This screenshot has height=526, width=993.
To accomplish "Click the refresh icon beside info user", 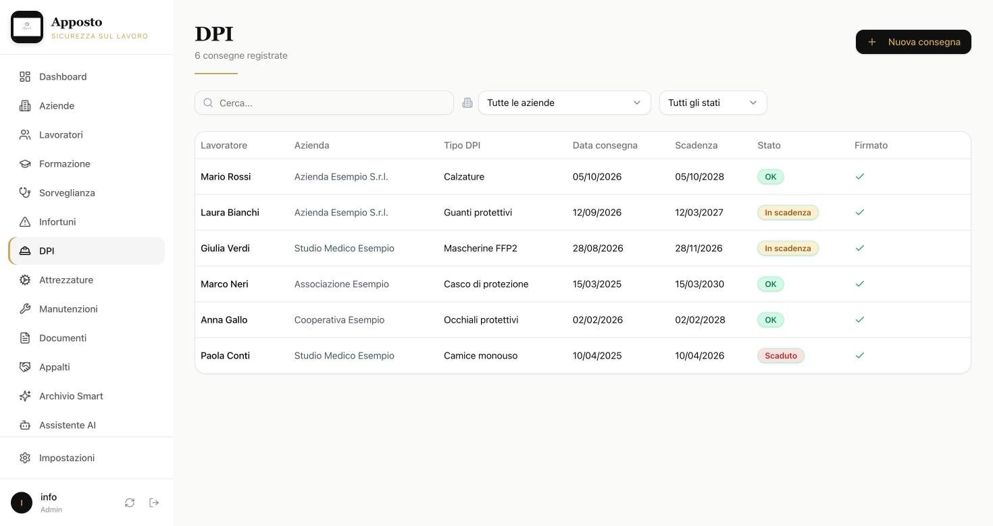I will [130, 502].
